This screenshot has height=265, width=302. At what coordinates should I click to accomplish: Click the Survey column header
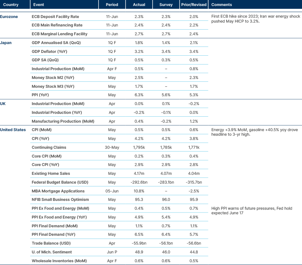click(x=166, y=5)
